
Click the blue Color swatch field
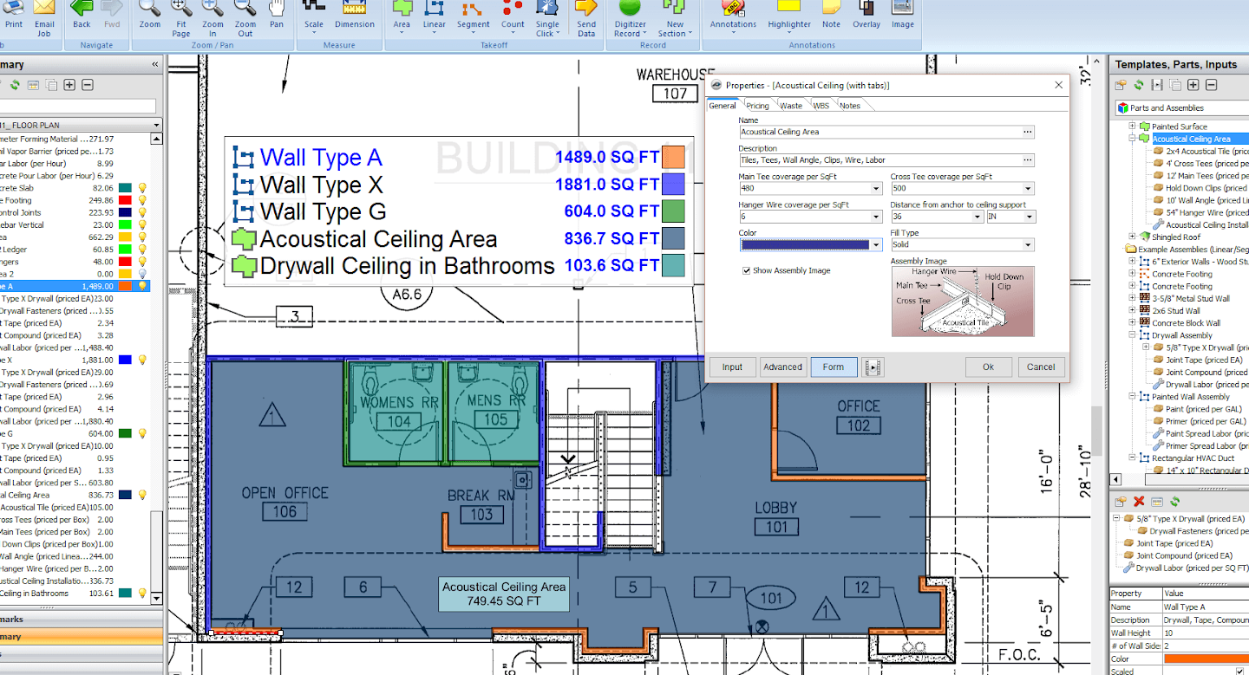coord(805,245)
